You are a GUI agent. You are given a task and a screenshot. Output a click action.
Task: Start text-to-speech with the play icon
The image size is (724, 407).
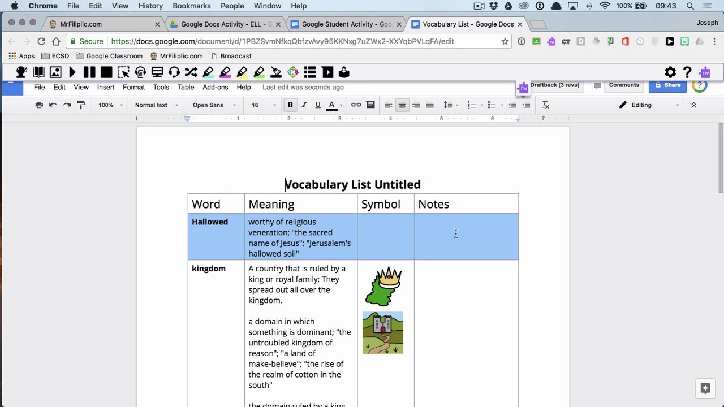[x=72, y=72]
